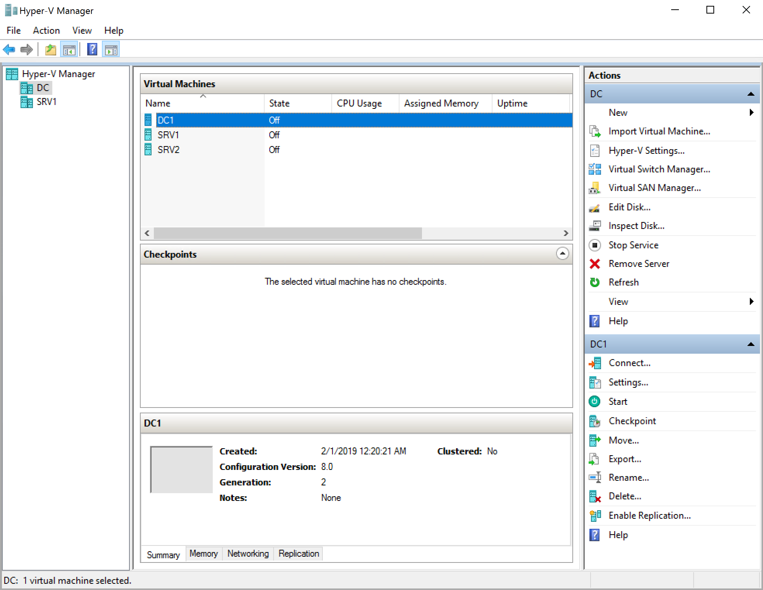Click scroll-left arrow of VM list scrollbar
The image size is (763, 590).
click(147, 233)
